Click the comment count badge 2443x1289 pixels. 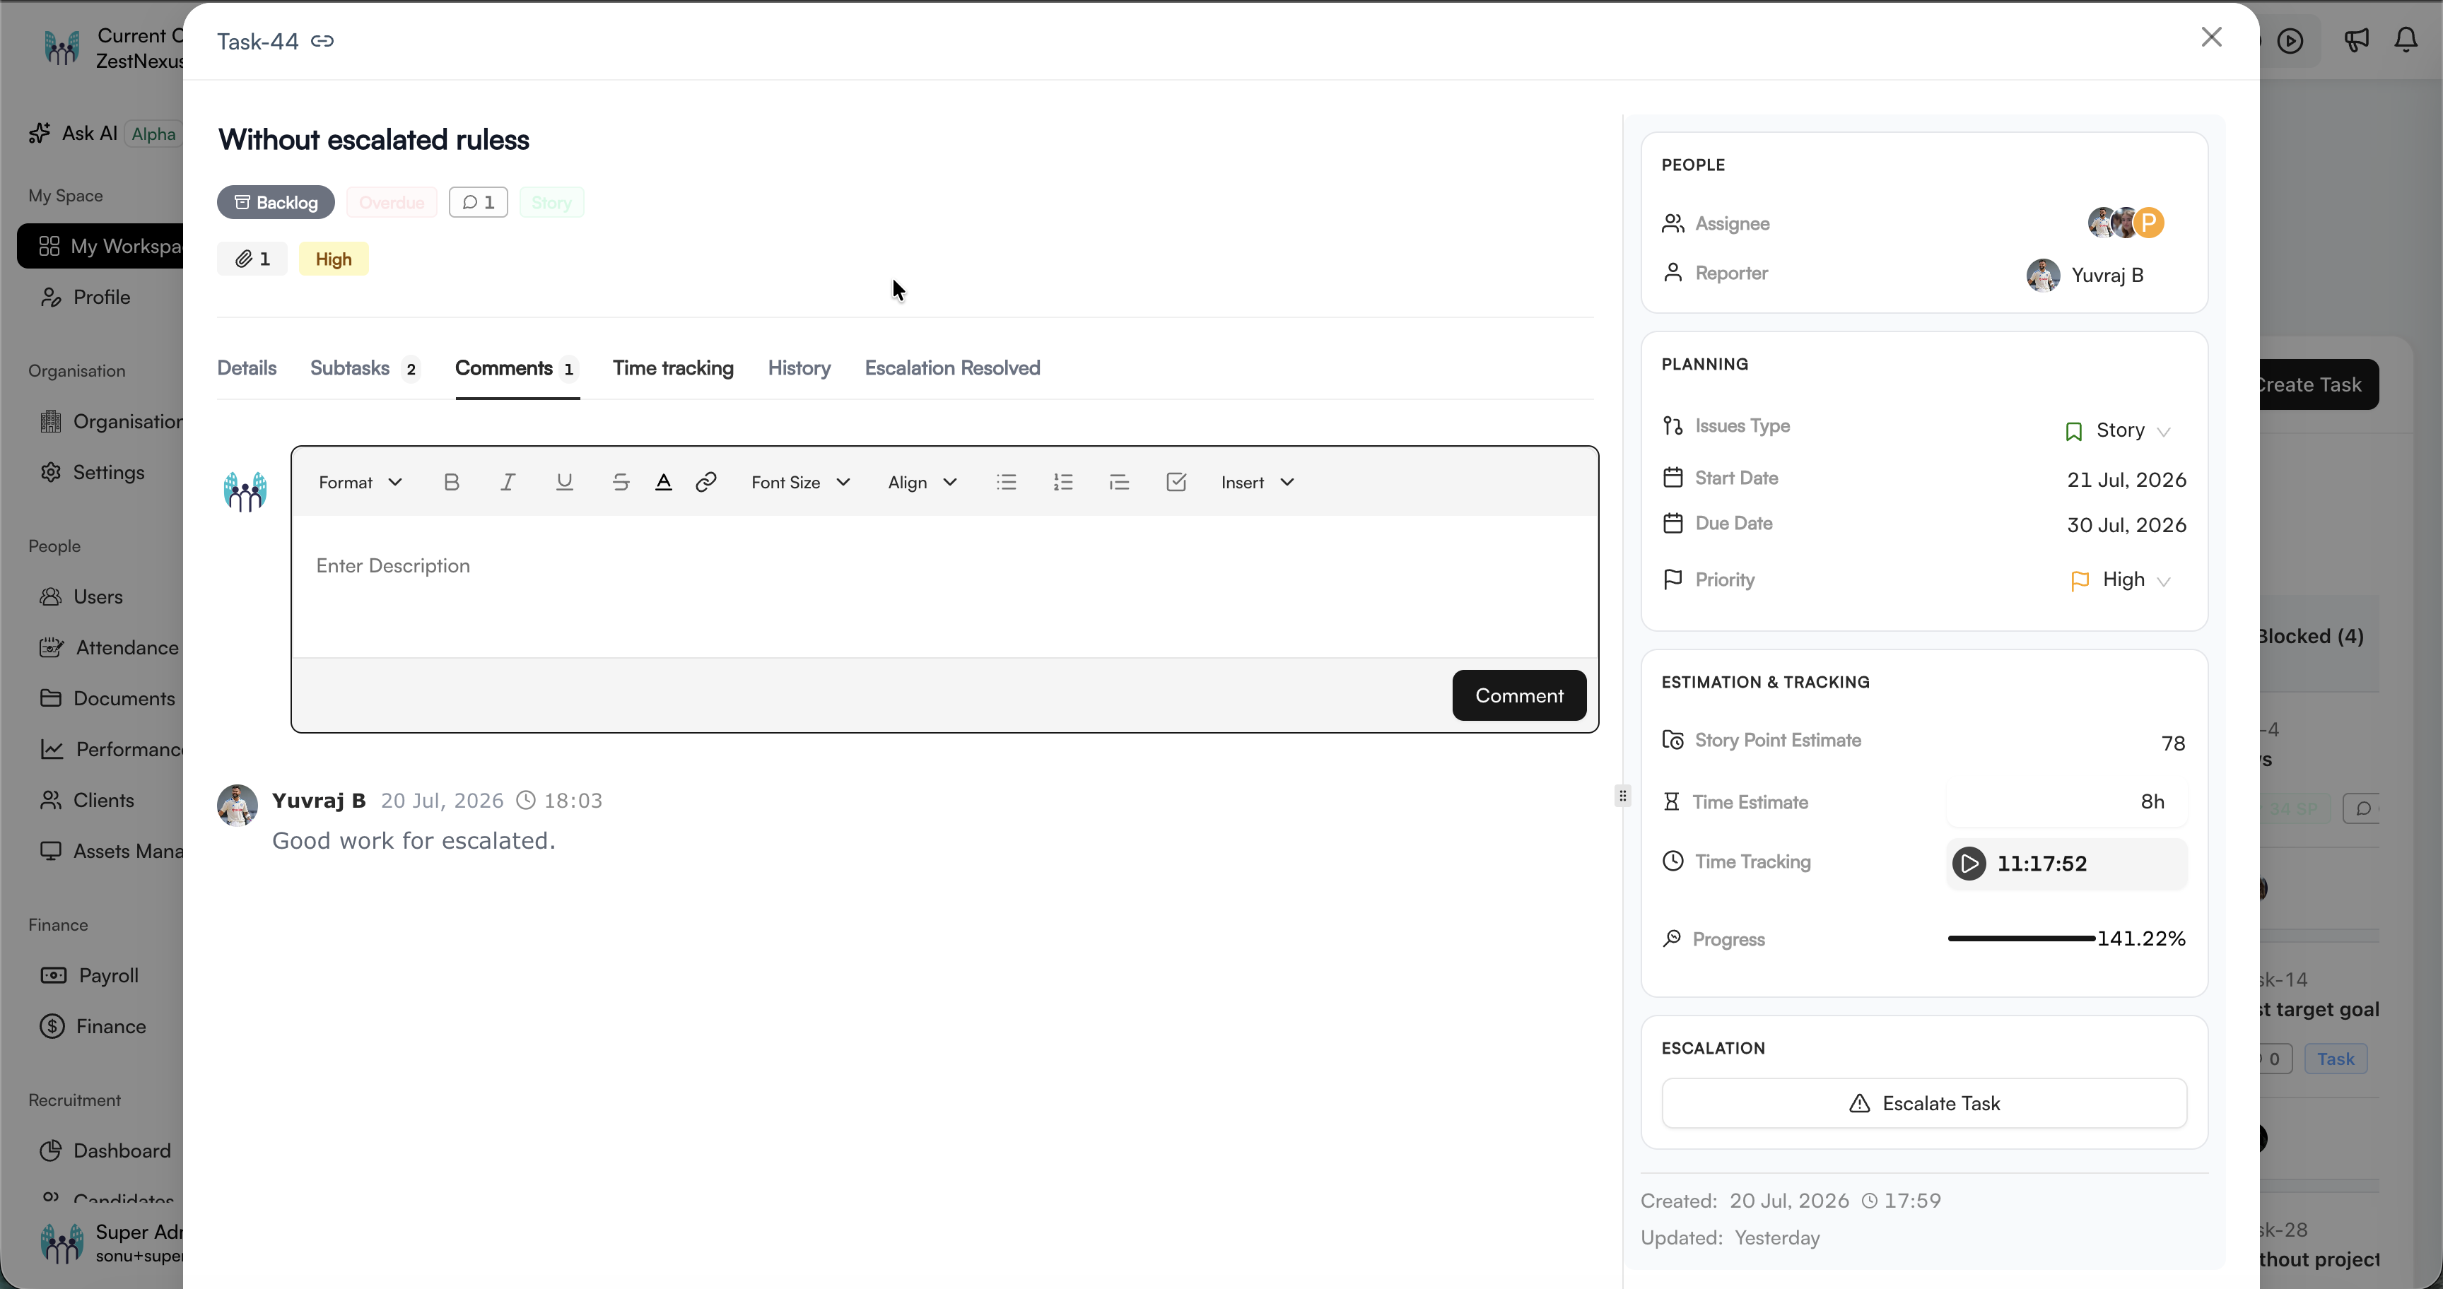(478, 202)
